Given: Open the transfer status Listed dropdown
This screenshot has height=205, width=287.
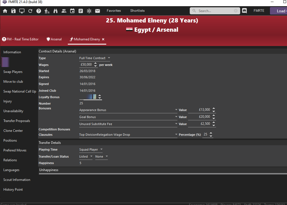Looking at the screenshot, I should click(x=86, y=156).
